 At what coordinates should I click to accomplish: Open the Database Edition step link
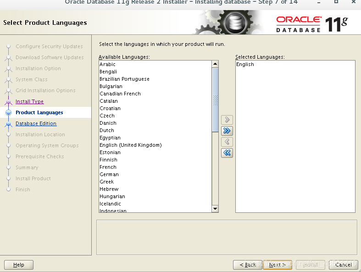(x=36, y=123)
